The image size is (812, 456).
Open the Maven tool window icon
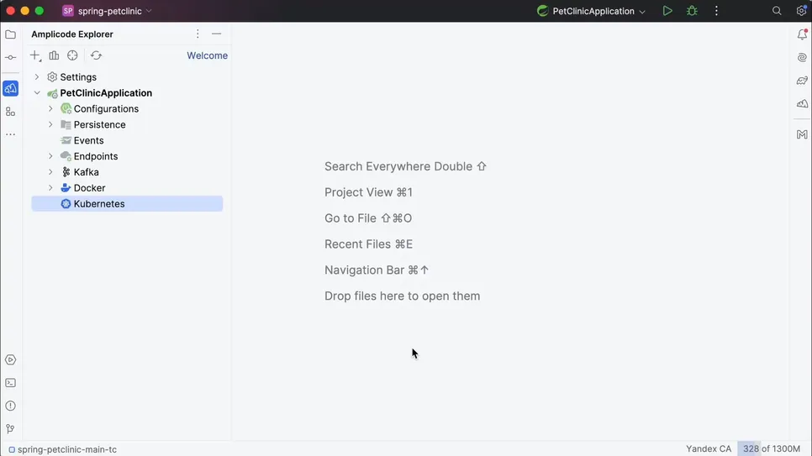[x=802, y=134]
